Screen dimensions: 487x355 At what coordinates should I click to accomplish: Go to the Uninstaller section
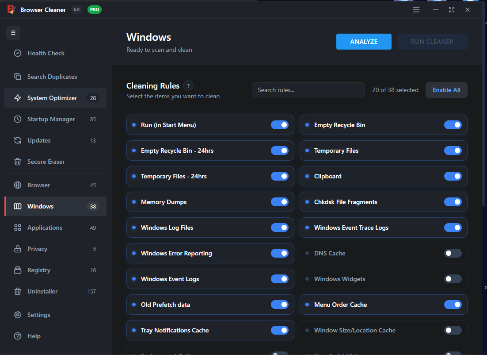pyautogui.click(x=42, y=291)
